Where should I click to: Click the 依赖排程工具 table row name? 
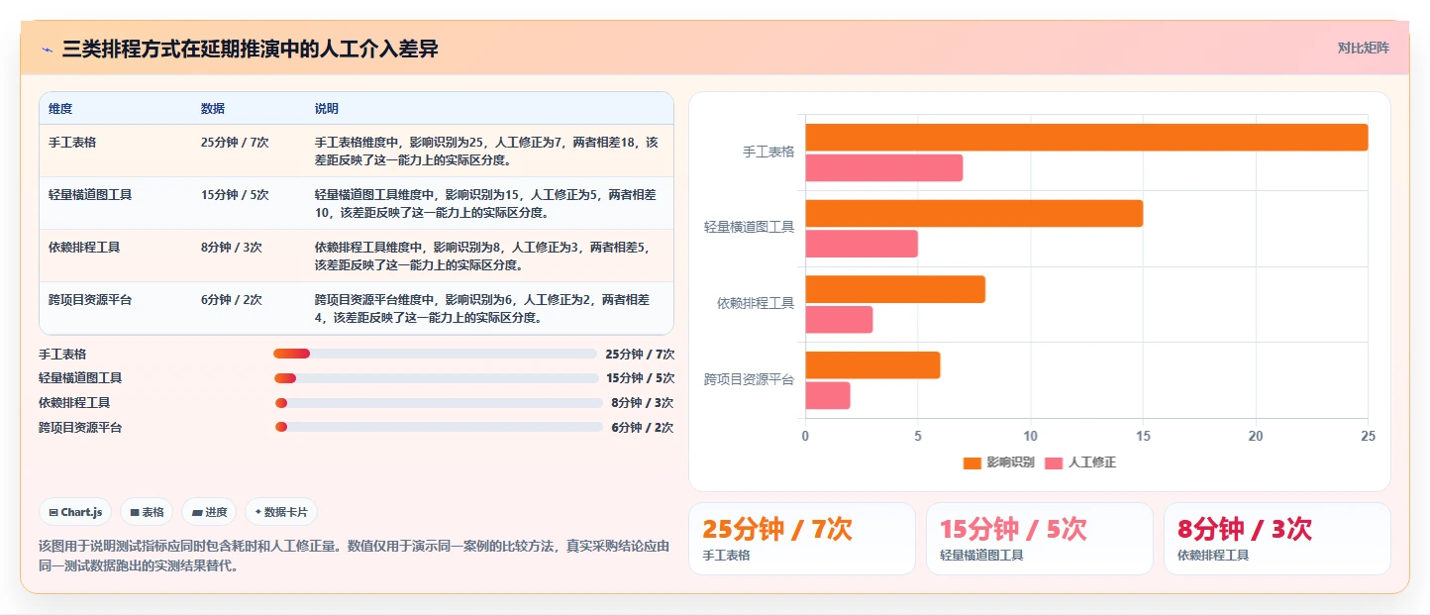click(84, 247)
